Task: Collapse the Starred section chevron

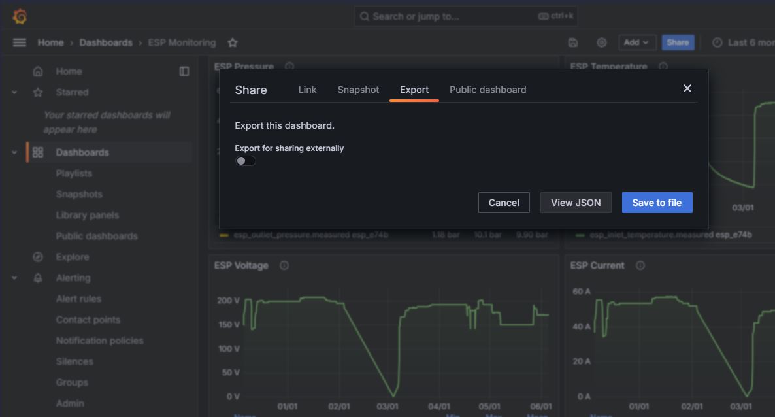Action: pos(14,92)
